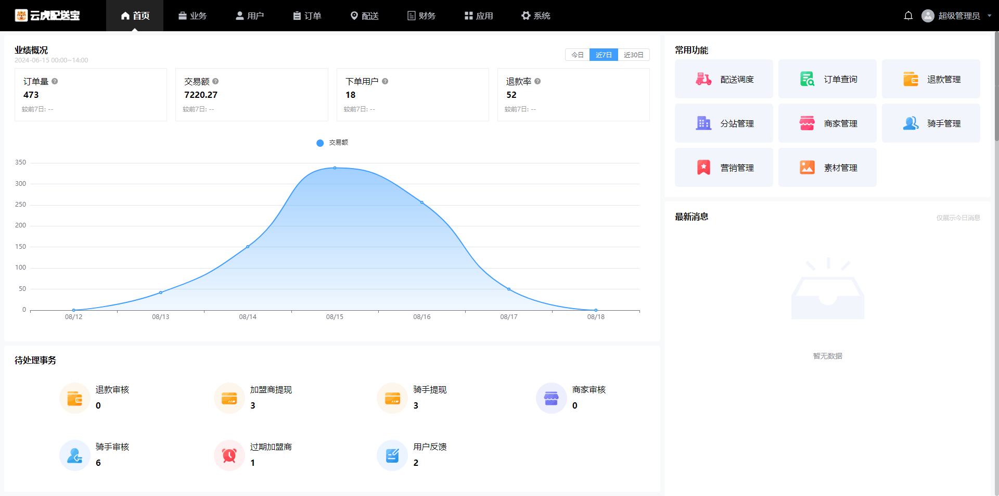The height and width of the screenshot is (496, 999).
Task: Click the notification bell icon
Action: (x=908, y=16)
